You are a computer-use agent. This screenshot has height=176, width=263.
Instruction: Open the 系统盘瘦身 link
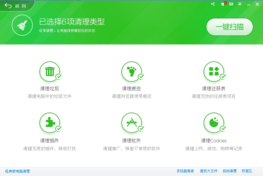pyautogui.click(x=185, y=171)
